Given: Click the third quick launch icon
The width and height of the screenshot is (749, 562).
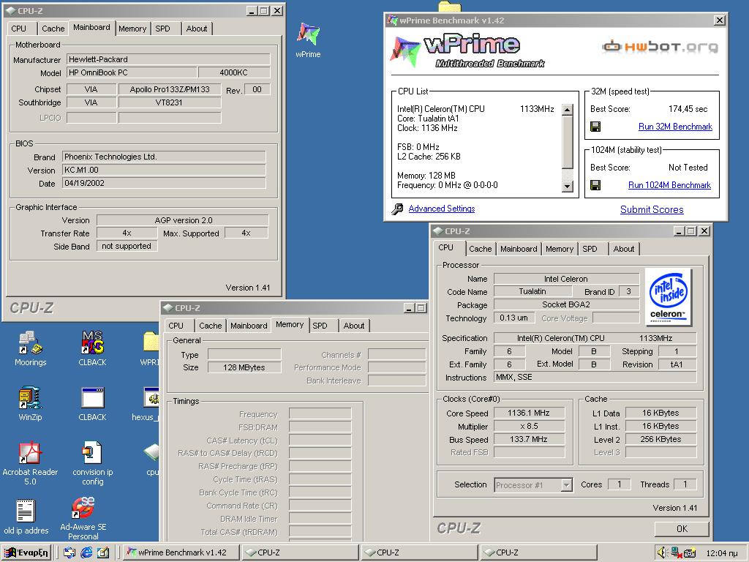Looking at the screenshot, I should pos(103,552).
